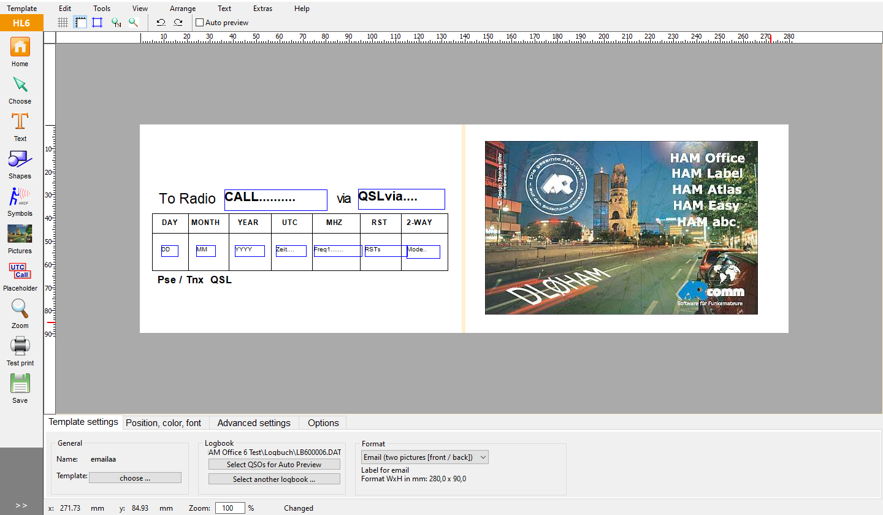This screenshot has height=515, width=883.
Task: Switch to Position, color, font tab
Action: 163,423
